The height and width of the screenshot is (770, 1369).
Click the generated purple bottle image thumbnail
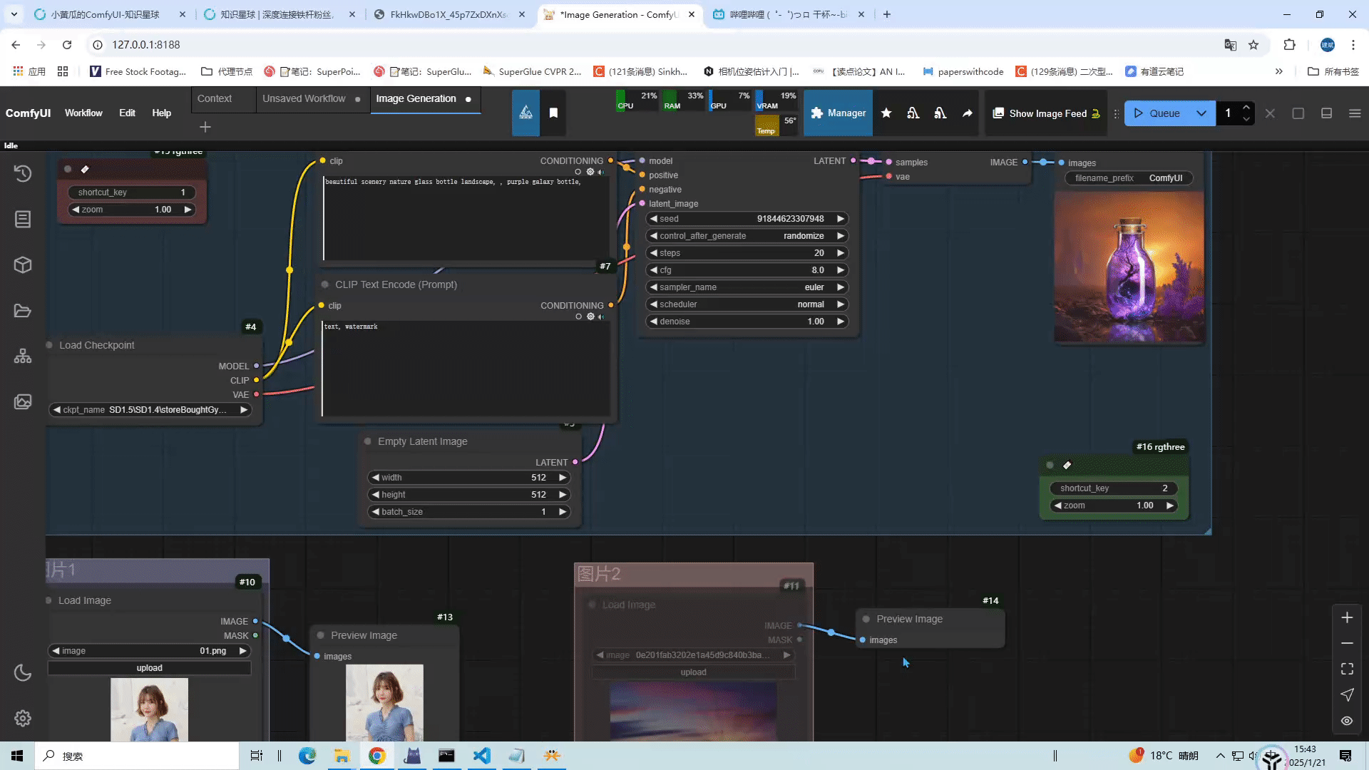click(x=1129, y=267)
